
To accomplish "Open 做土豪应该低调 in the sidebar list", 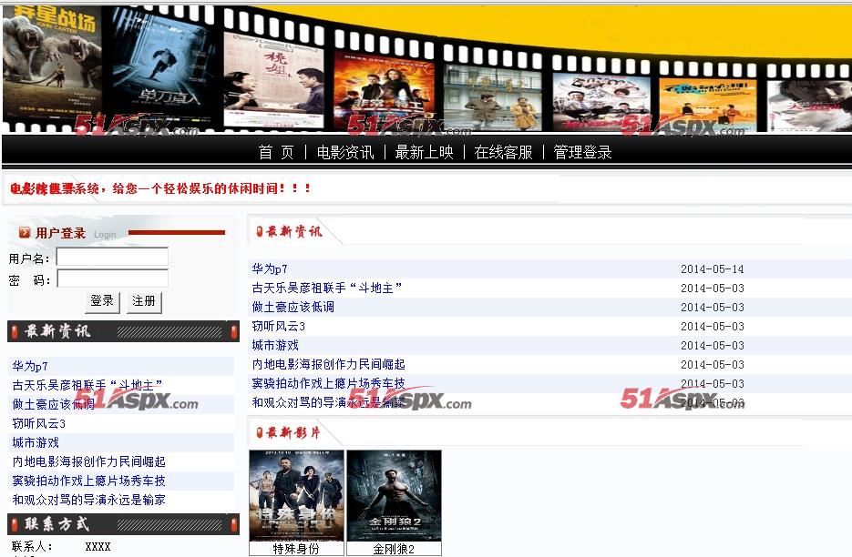I will (53, 404).
